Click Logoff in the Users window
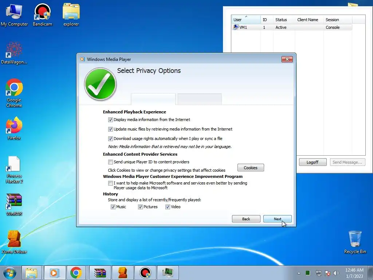373x280 pixels. click(313, 162)
